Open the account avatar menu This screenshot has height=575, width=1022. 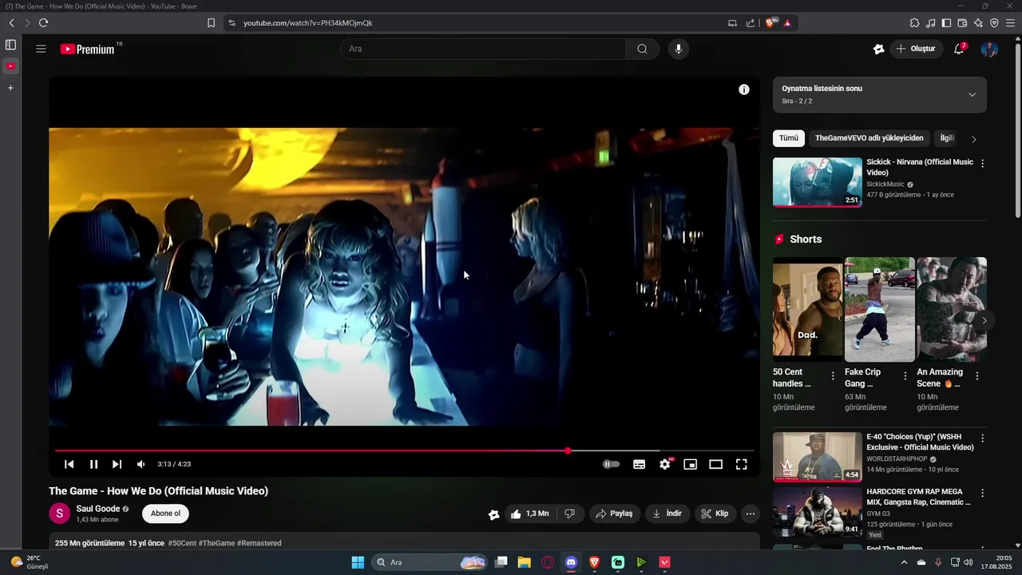point(989,49)
